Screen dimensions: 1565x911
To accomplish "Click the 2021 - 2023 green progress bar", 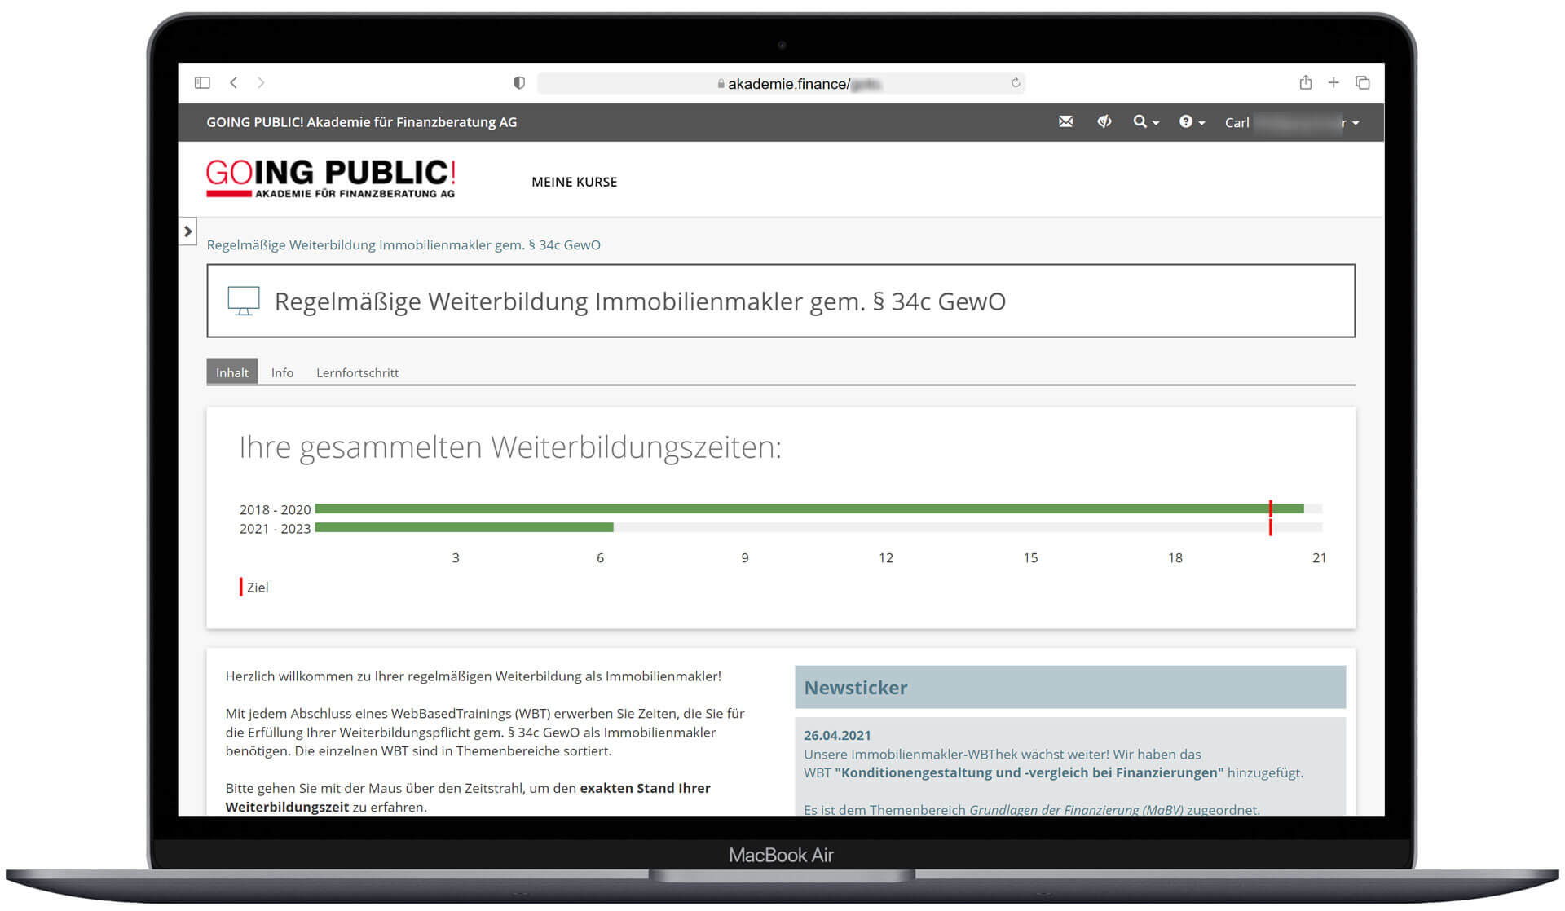I will (464, 527).
